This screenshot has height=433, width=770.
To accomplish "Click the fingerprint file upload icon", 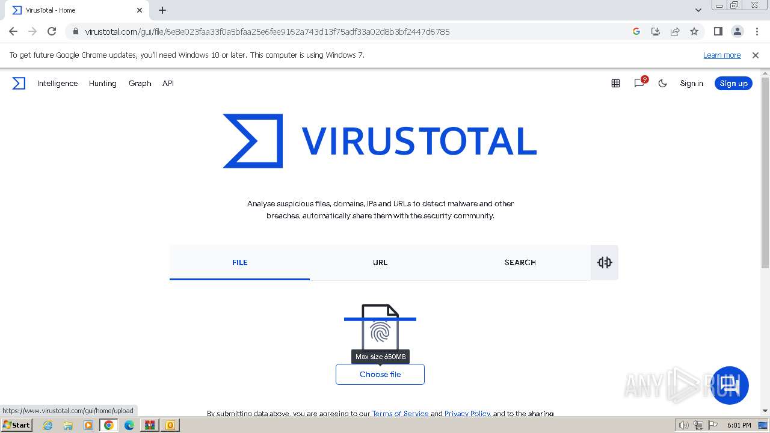I will tap(380, 327).
